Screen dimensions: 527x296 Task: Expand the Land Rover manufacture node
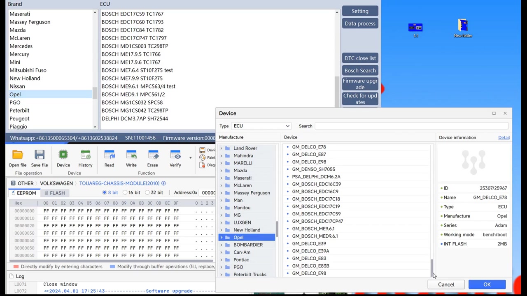coord(221,148)
